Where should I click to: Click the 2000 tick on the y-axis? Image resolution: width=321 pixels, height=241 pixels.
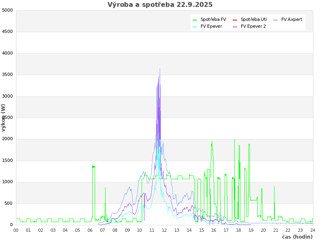7,139
